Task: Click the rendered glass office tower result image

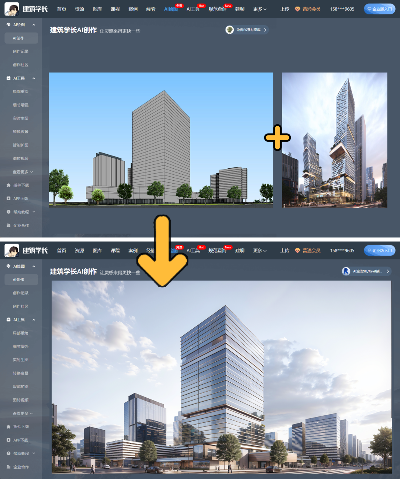Action: [221, 377]
